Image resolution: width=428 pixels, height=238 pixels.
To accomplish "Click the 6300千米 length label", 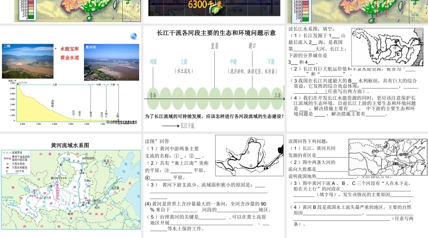I will pos(205,5).
